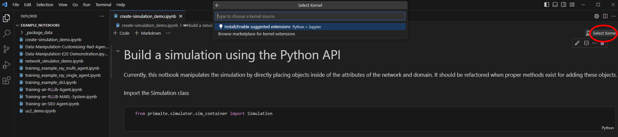
Task: Open the Source Control view
Action: click(6, 49)
